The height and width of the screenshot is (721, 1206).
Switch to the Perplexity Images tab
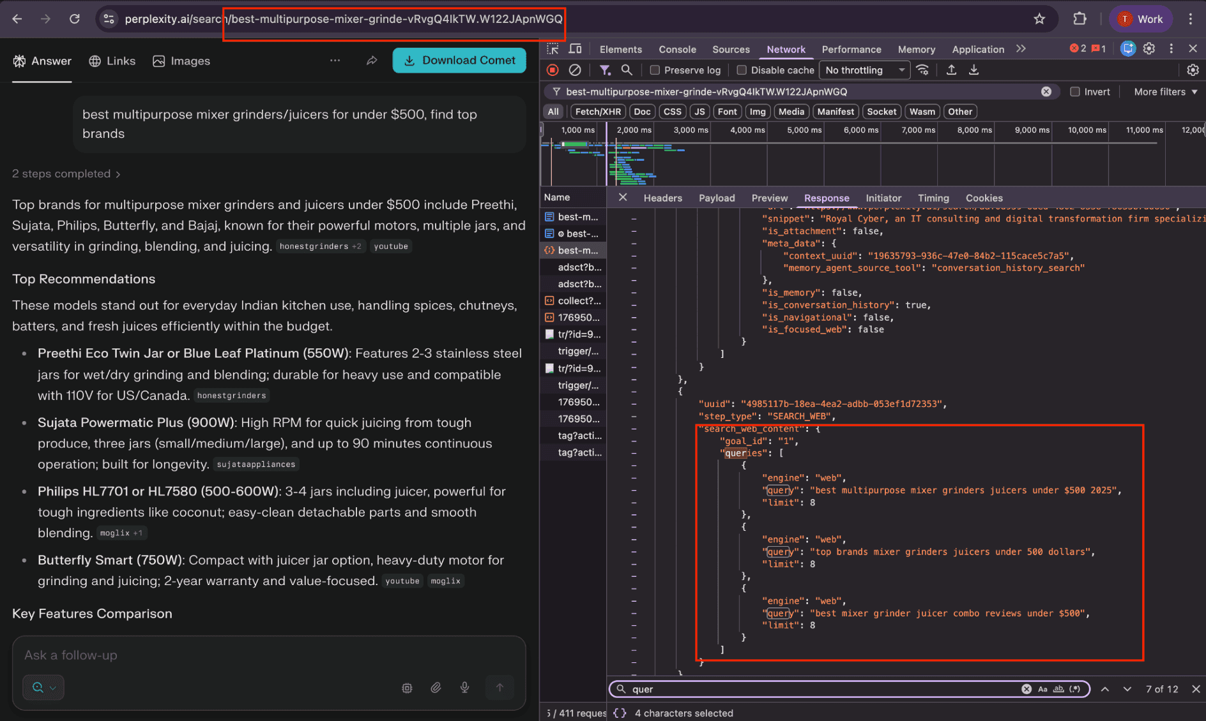181,61
